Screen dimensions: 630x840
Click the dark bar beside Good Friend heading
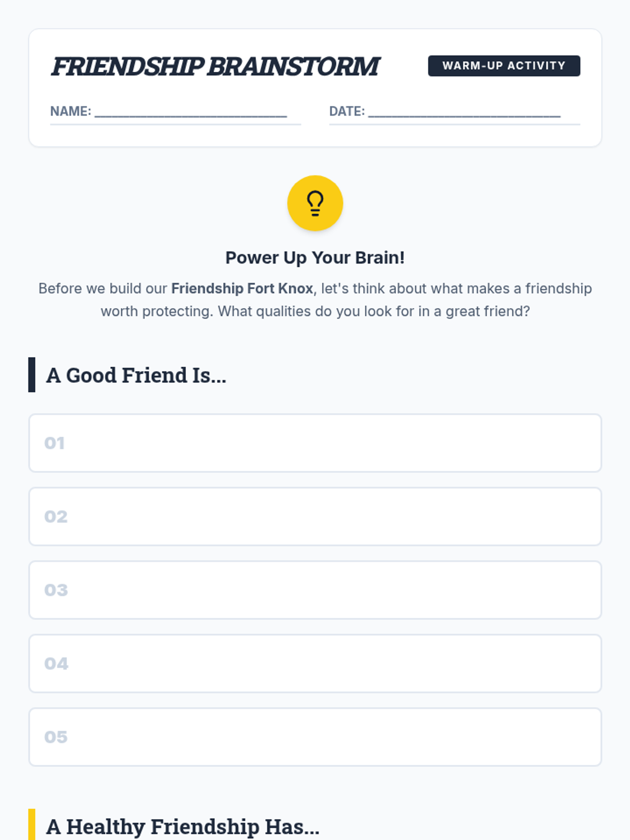pyautogui.click(x=31, y=375)
